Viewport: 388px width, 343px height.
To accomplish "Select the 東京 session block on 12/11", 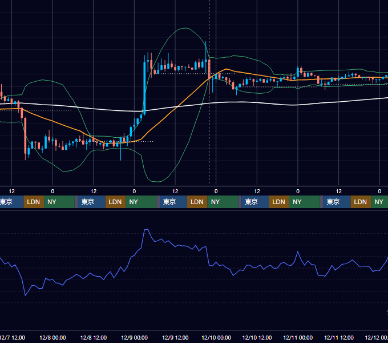I will 337,202.
